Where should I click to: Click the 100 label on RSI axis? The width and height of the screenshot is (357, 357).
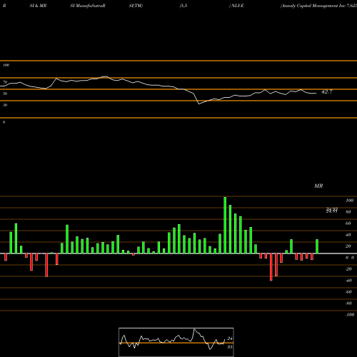(6, 65)
